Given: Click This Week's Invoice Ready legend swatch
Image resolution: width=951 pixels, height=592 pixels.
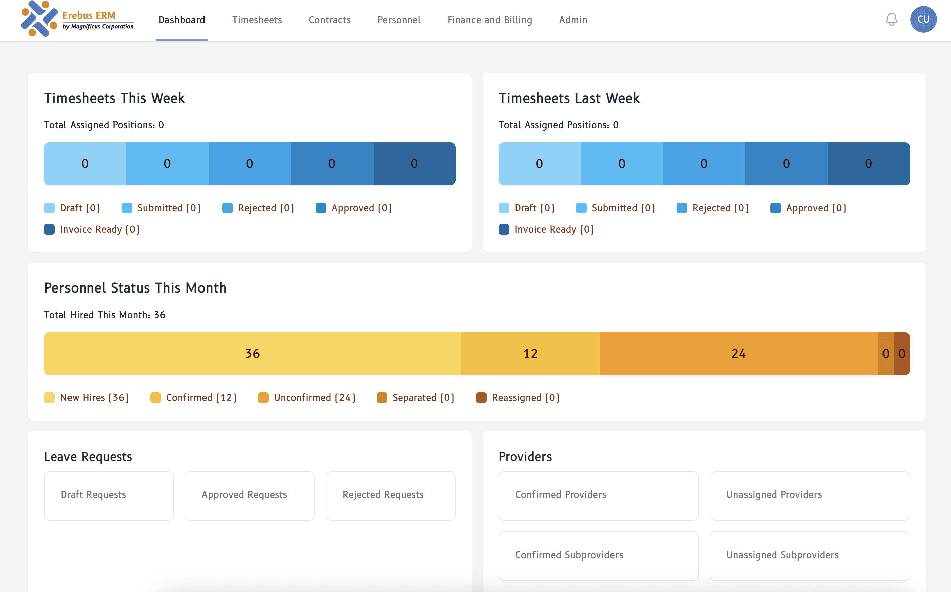Looking at the screenshot, I should (50, 229).
